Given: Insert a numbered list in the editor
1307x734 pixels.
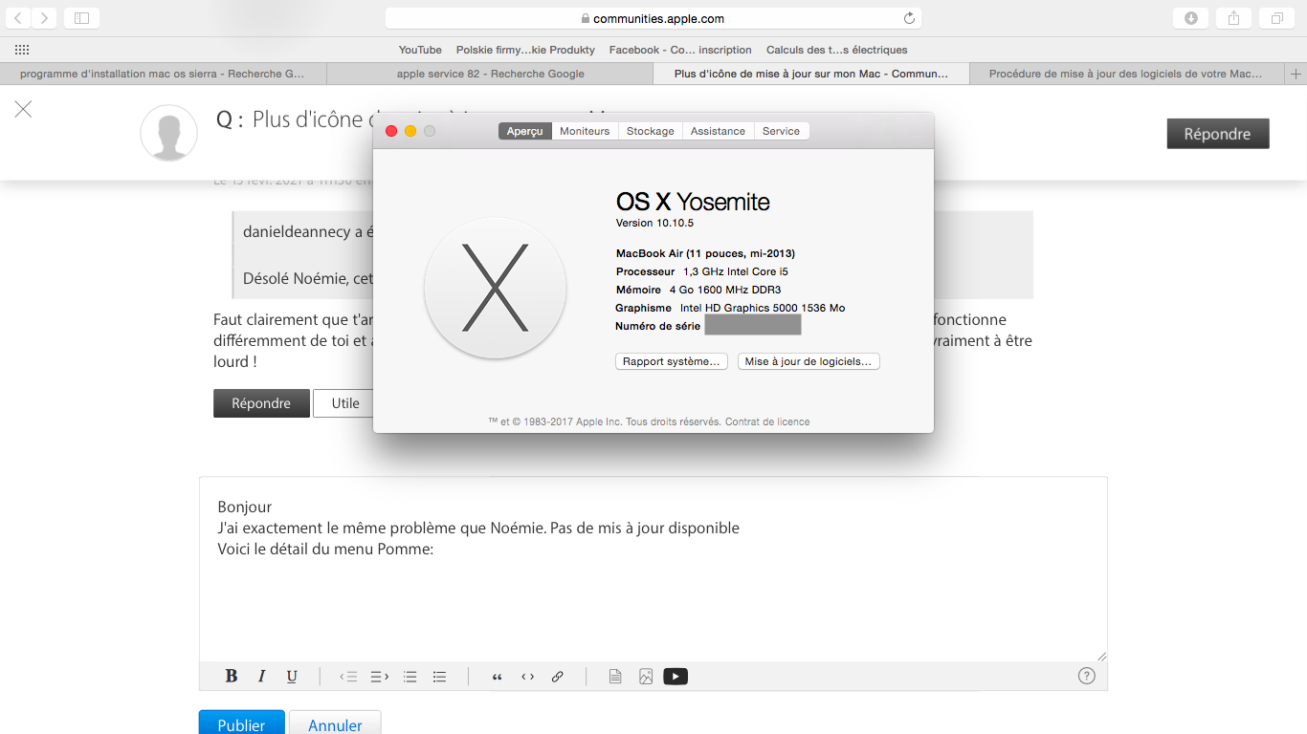Looking at the screenshot, I should [x=410, y=677].
